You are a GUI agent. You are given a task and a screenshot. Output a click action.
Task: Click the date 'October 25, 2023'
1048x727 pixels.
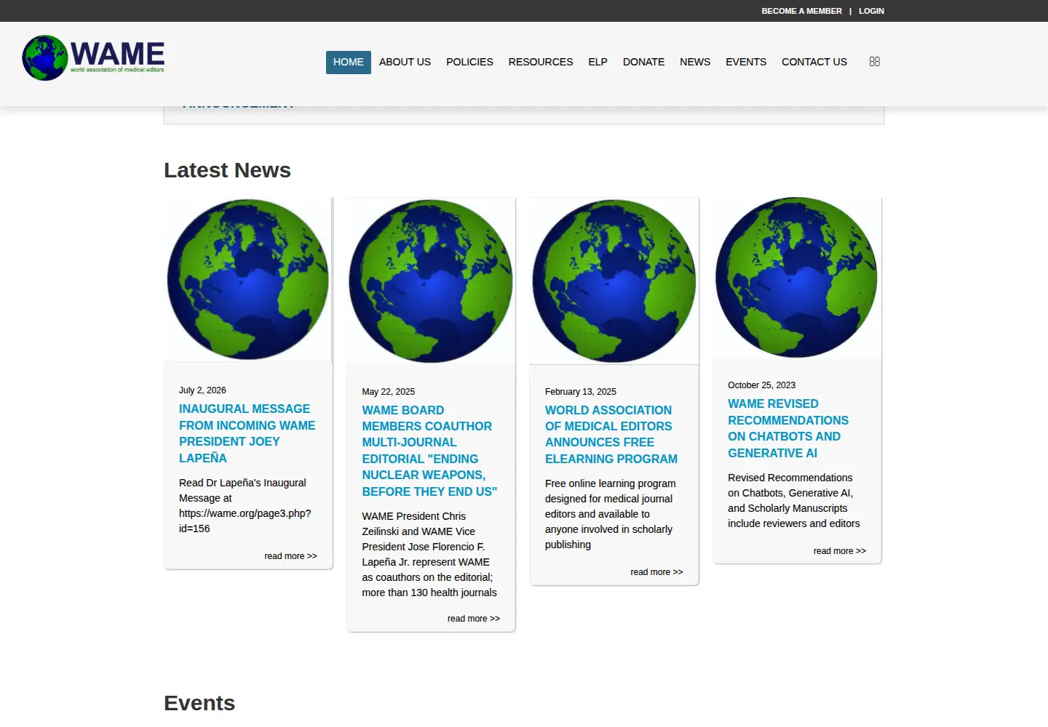tap(761, 385)
